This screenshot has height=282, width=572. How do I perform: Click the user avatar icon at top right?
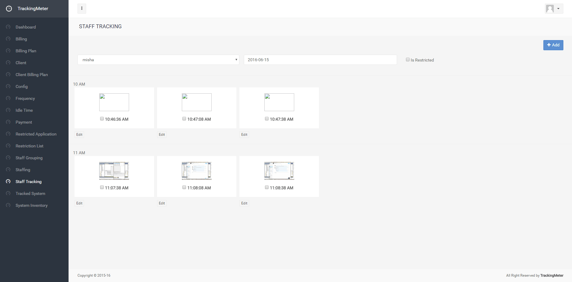coord(550,9)
